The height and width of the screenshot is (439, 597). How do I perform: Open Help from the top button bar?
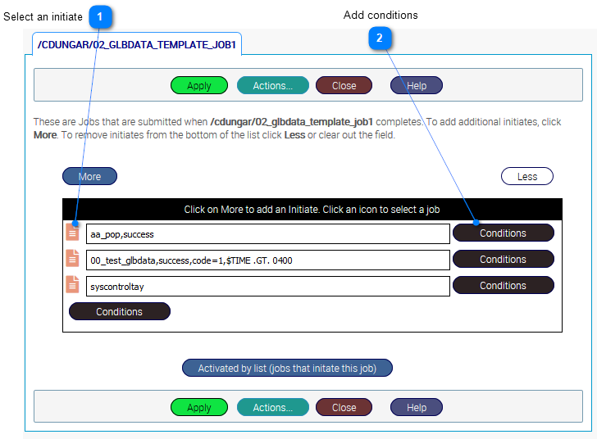[x=416, y=85]
